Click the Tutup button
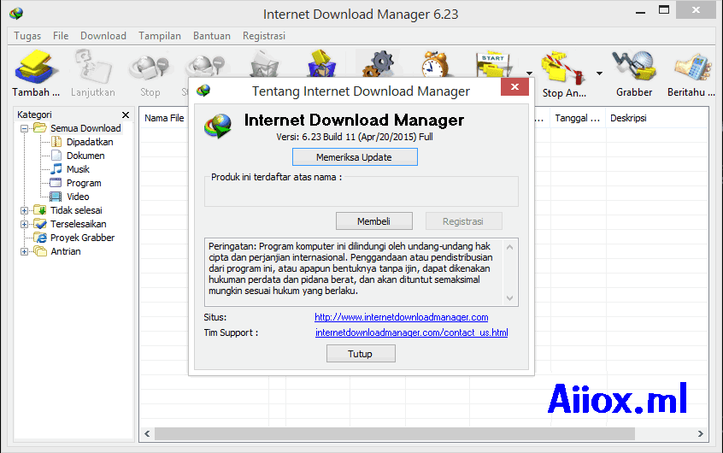723x453 pixels. coord(361,354)
